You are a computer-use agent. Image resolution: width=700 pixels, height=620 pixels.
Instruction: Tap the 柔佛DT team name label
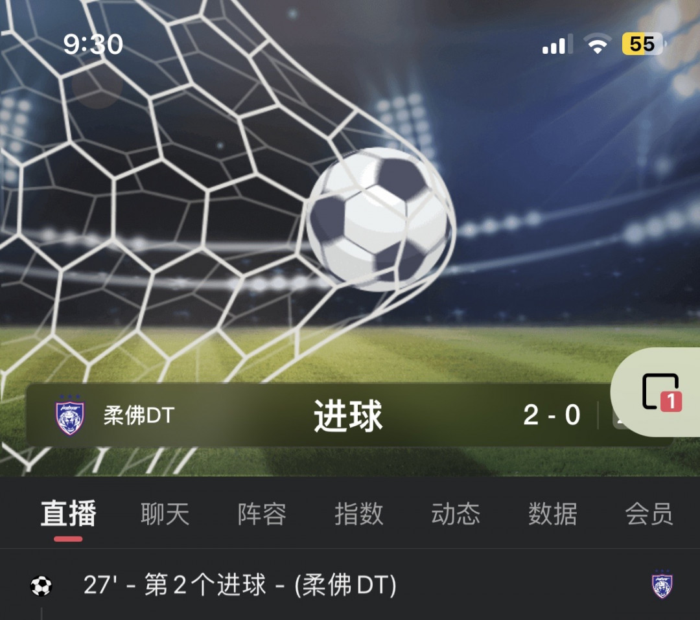tap(139, 415)
